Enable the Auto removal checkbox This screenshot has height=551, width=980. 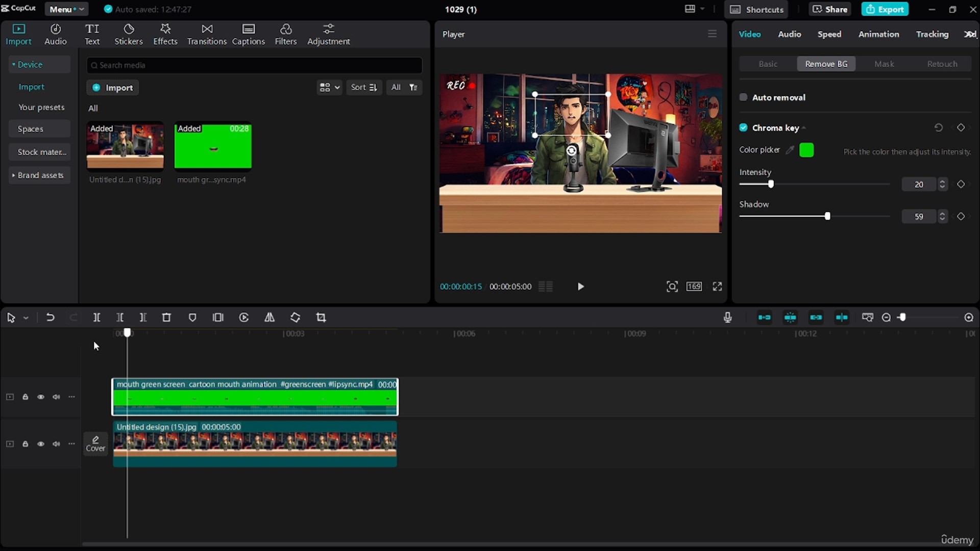point(743,97)
